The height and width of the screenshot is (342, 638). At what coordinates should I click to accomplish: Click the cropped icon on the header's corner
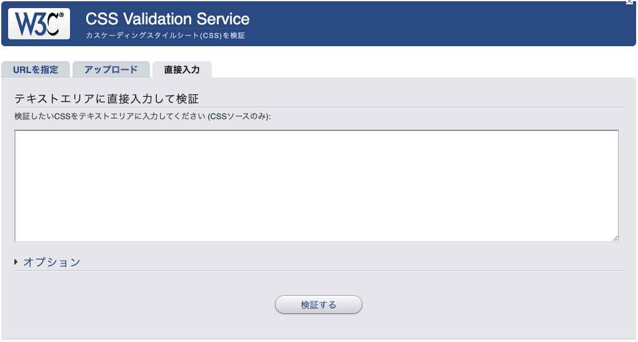[x=629, y=2]
